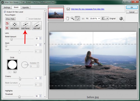Click the Zoom slider handle

coord(6,46)
